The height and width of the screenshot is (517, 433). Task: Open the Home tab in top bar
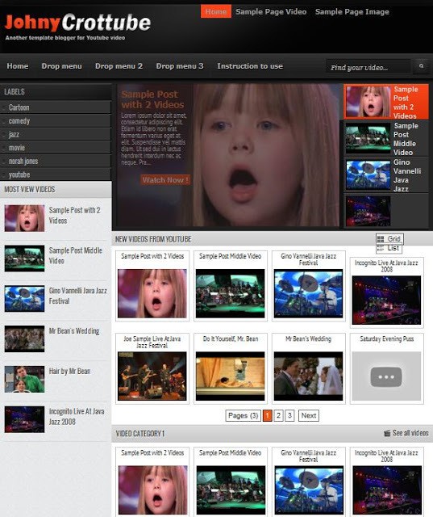(x=216, y=11)
